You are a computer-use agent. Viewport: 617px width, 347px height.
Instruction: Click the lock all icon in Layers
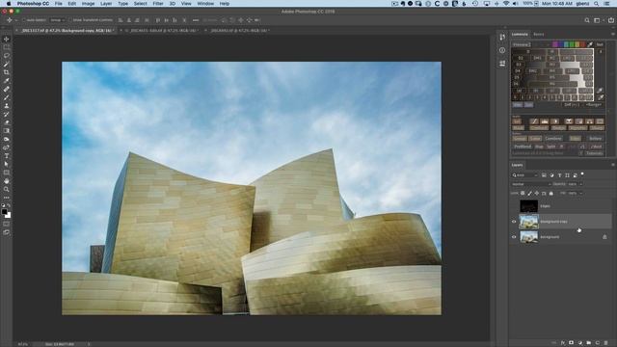[x=550, y=193]
